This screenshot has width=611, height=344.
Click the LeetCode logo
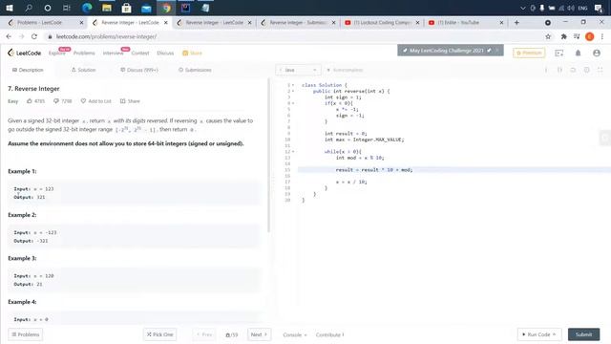[x=24, y=53]
